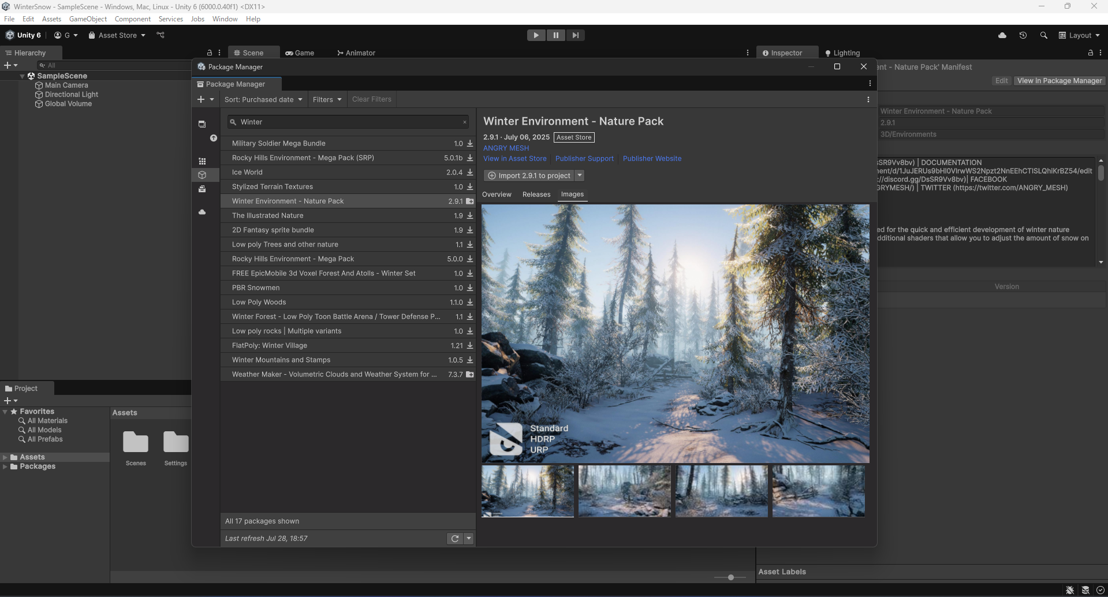Select the fourth screenshot thumbnail
Image resolution: width=1108 pixels, height=597 pixels.
point(819,491)
